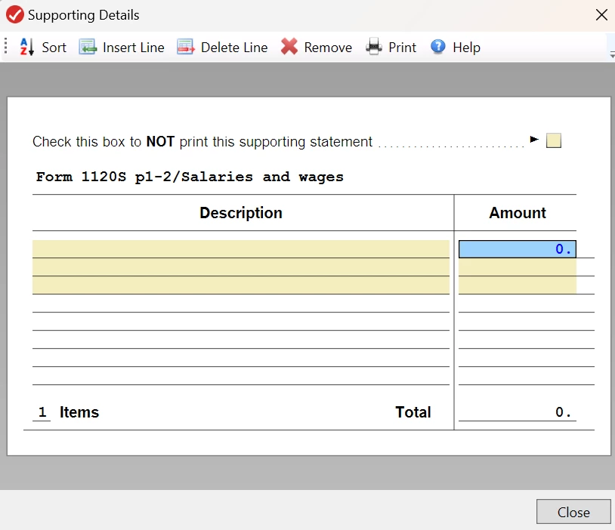615x530 pixels.
Task: Select the Remove text label
Action: pyautogui.click(x=328, y=48)
